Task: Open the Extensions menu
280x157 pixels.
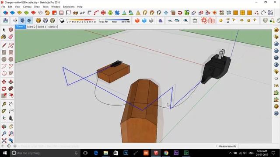Action: click(x=69, y=7)
